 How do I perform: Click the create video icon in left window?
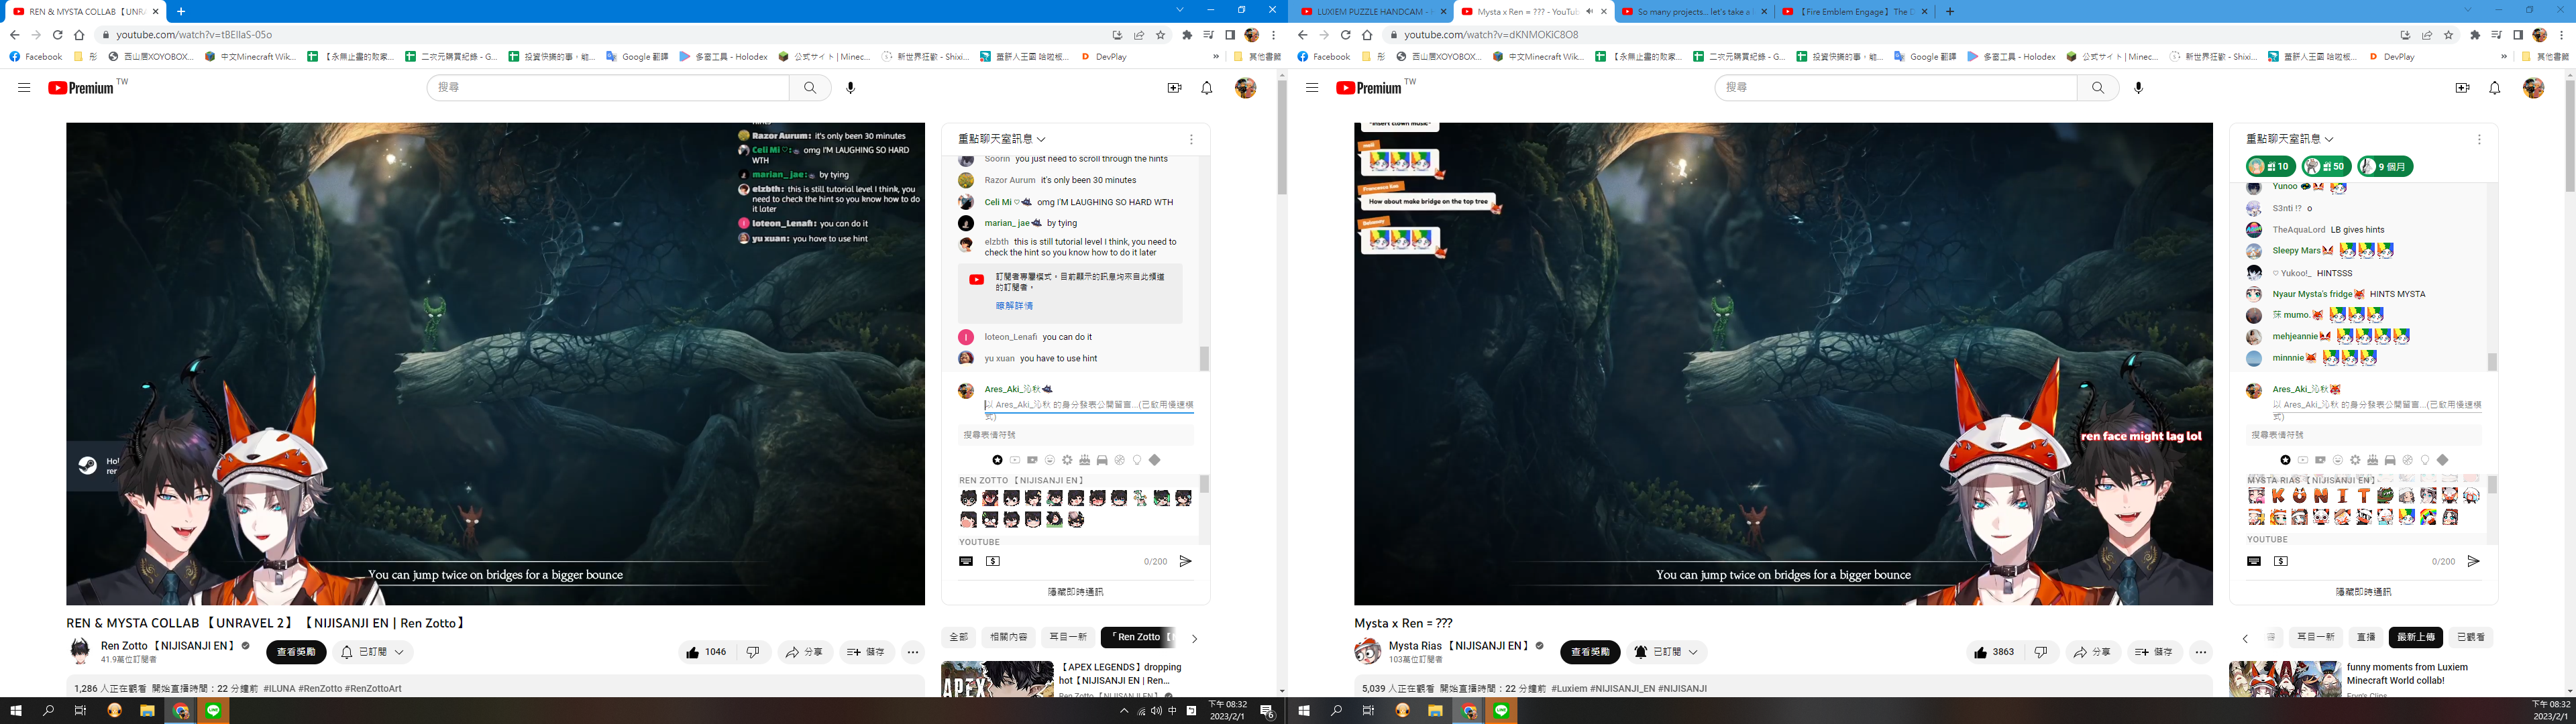[1174, 88]
